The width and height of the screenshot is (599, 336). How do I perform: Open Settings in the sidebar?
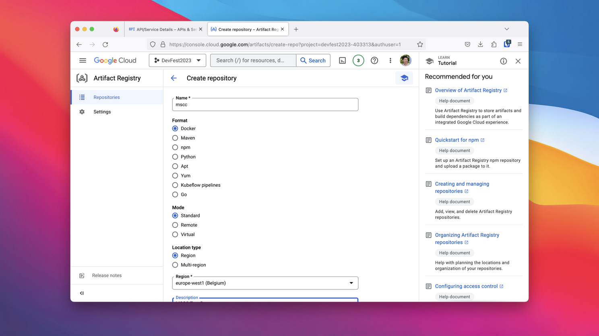117,112
